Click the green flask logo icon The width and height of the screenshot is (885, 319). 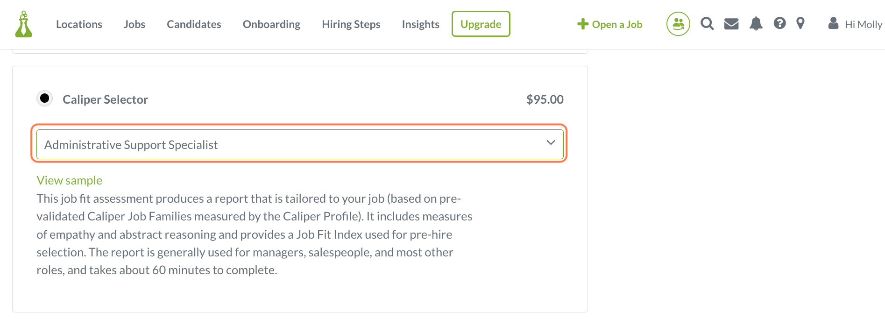click(x=23, y=24)
